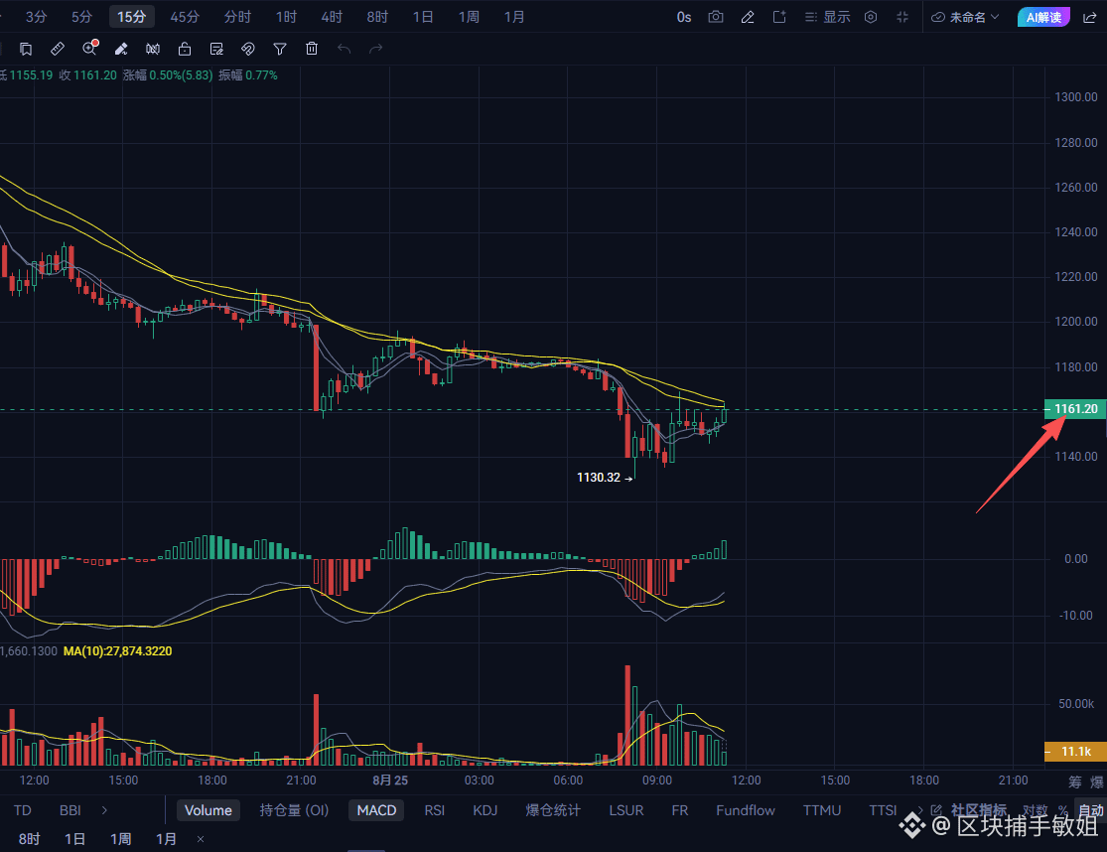Close the lower timeframe row with ×

201,839
